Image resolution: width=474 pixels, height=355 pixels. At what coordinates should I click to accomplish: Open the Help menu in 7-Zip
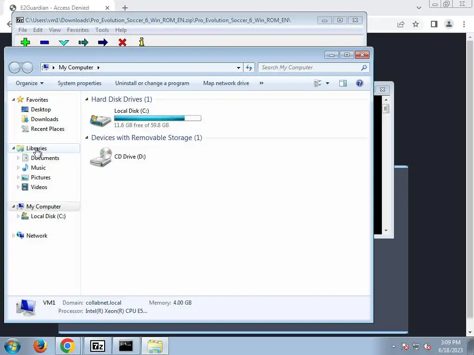pyautogui.click(x=121, y=30)
